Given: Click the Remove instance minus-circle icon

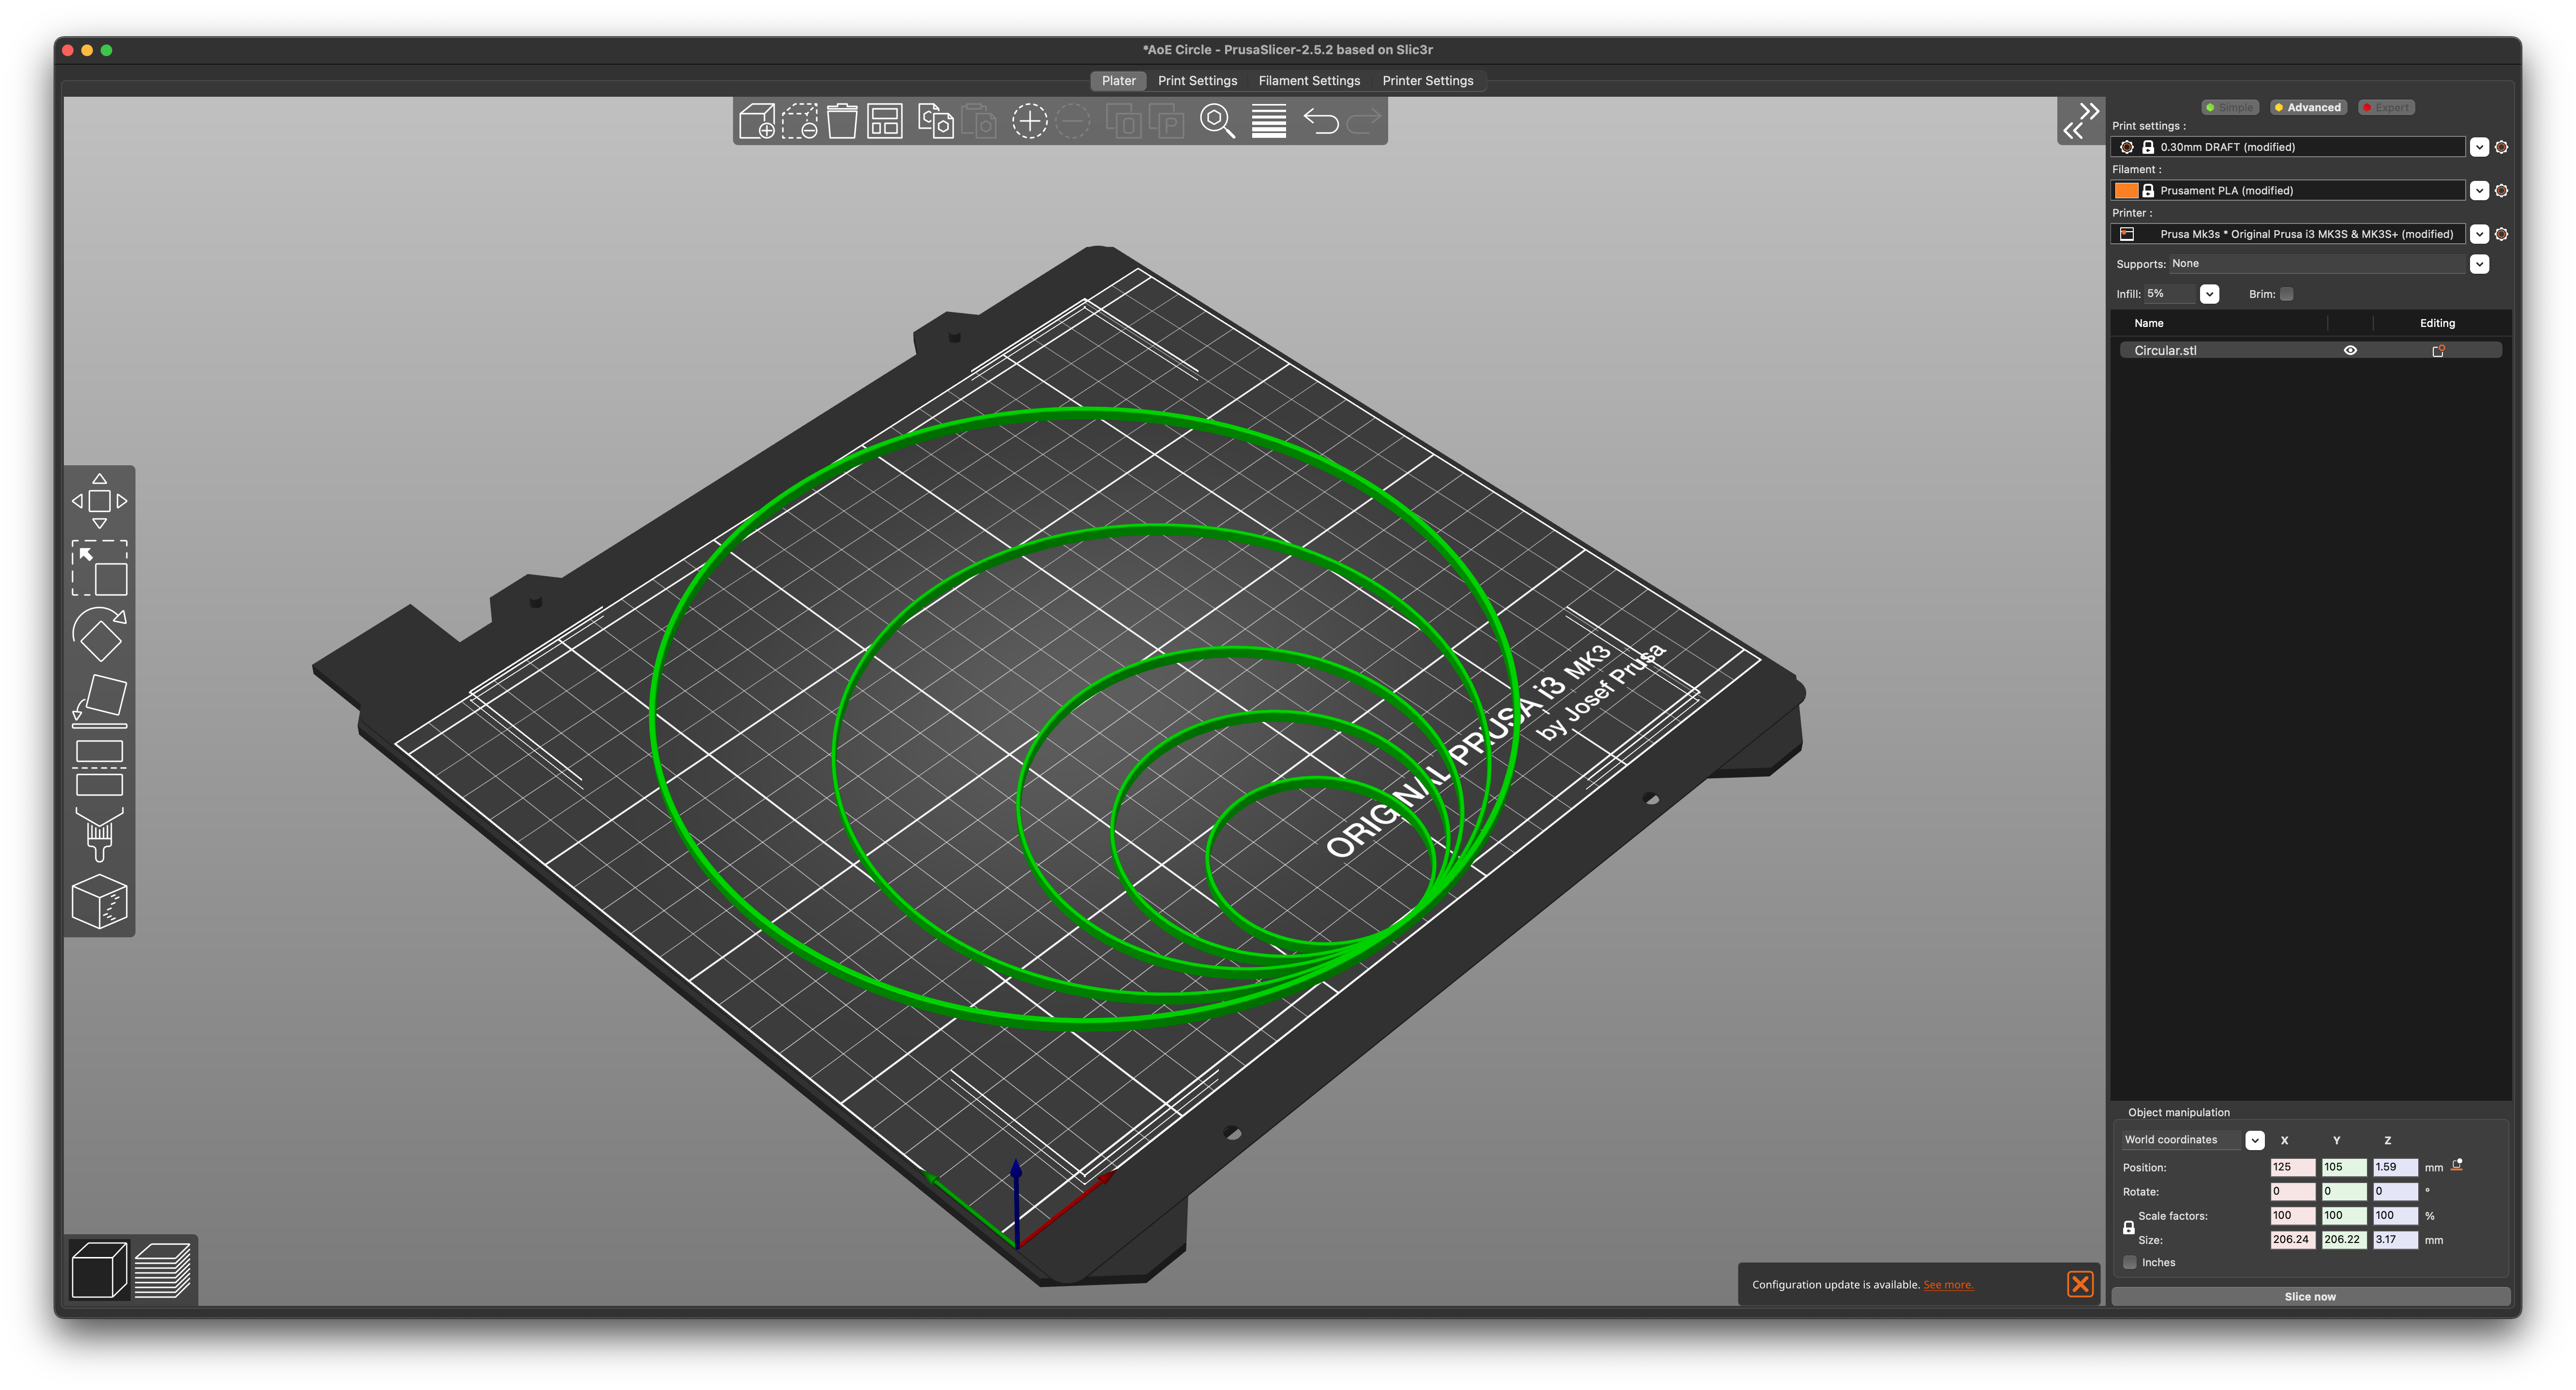Looking at the screenshot, I should (1072, 122).
